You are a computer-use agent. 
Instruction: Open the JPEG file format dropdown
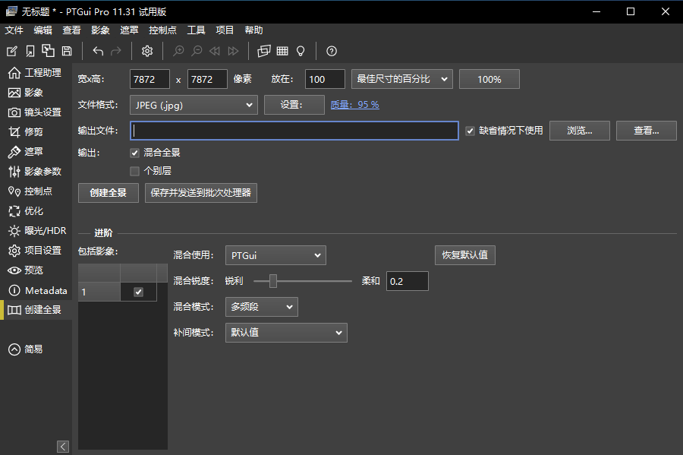point(194,104)
